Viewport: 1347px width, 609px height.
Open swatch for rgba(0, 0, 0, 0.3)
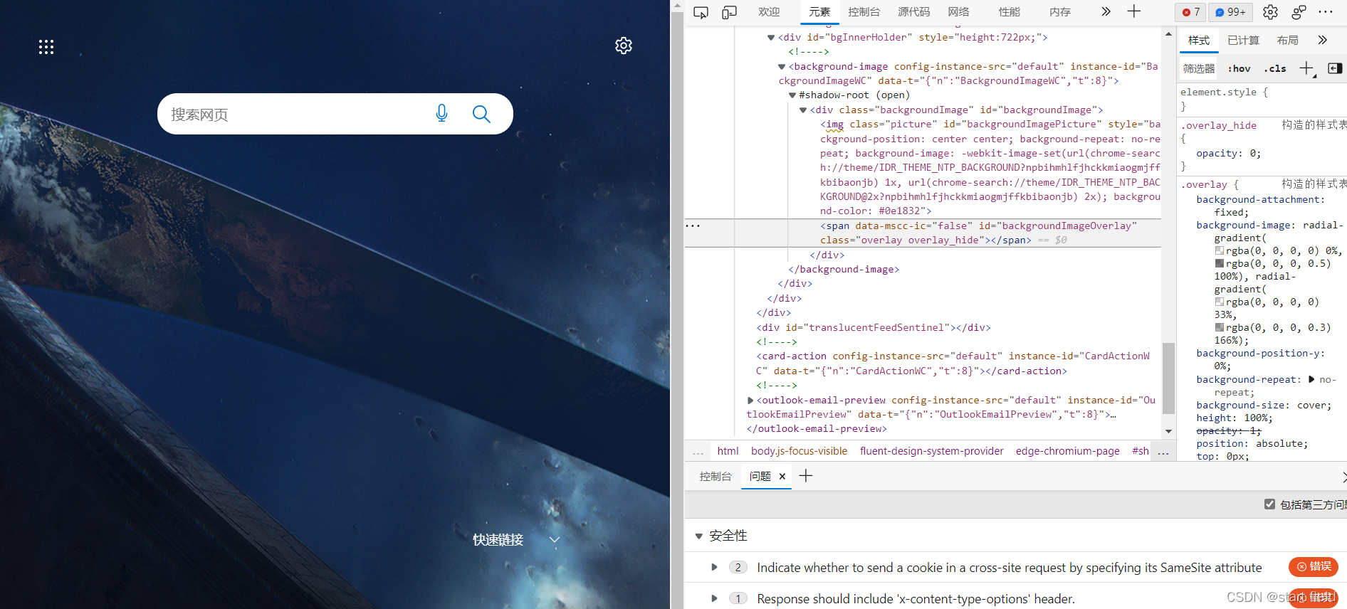click(1220, 327)
